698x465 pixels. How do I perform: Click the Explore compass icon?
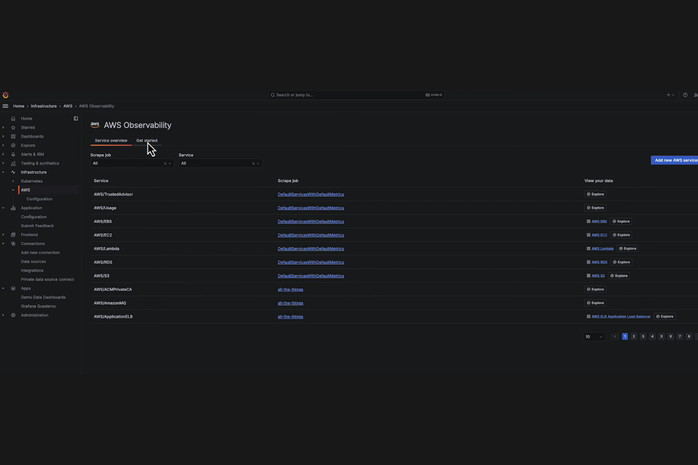13,145
